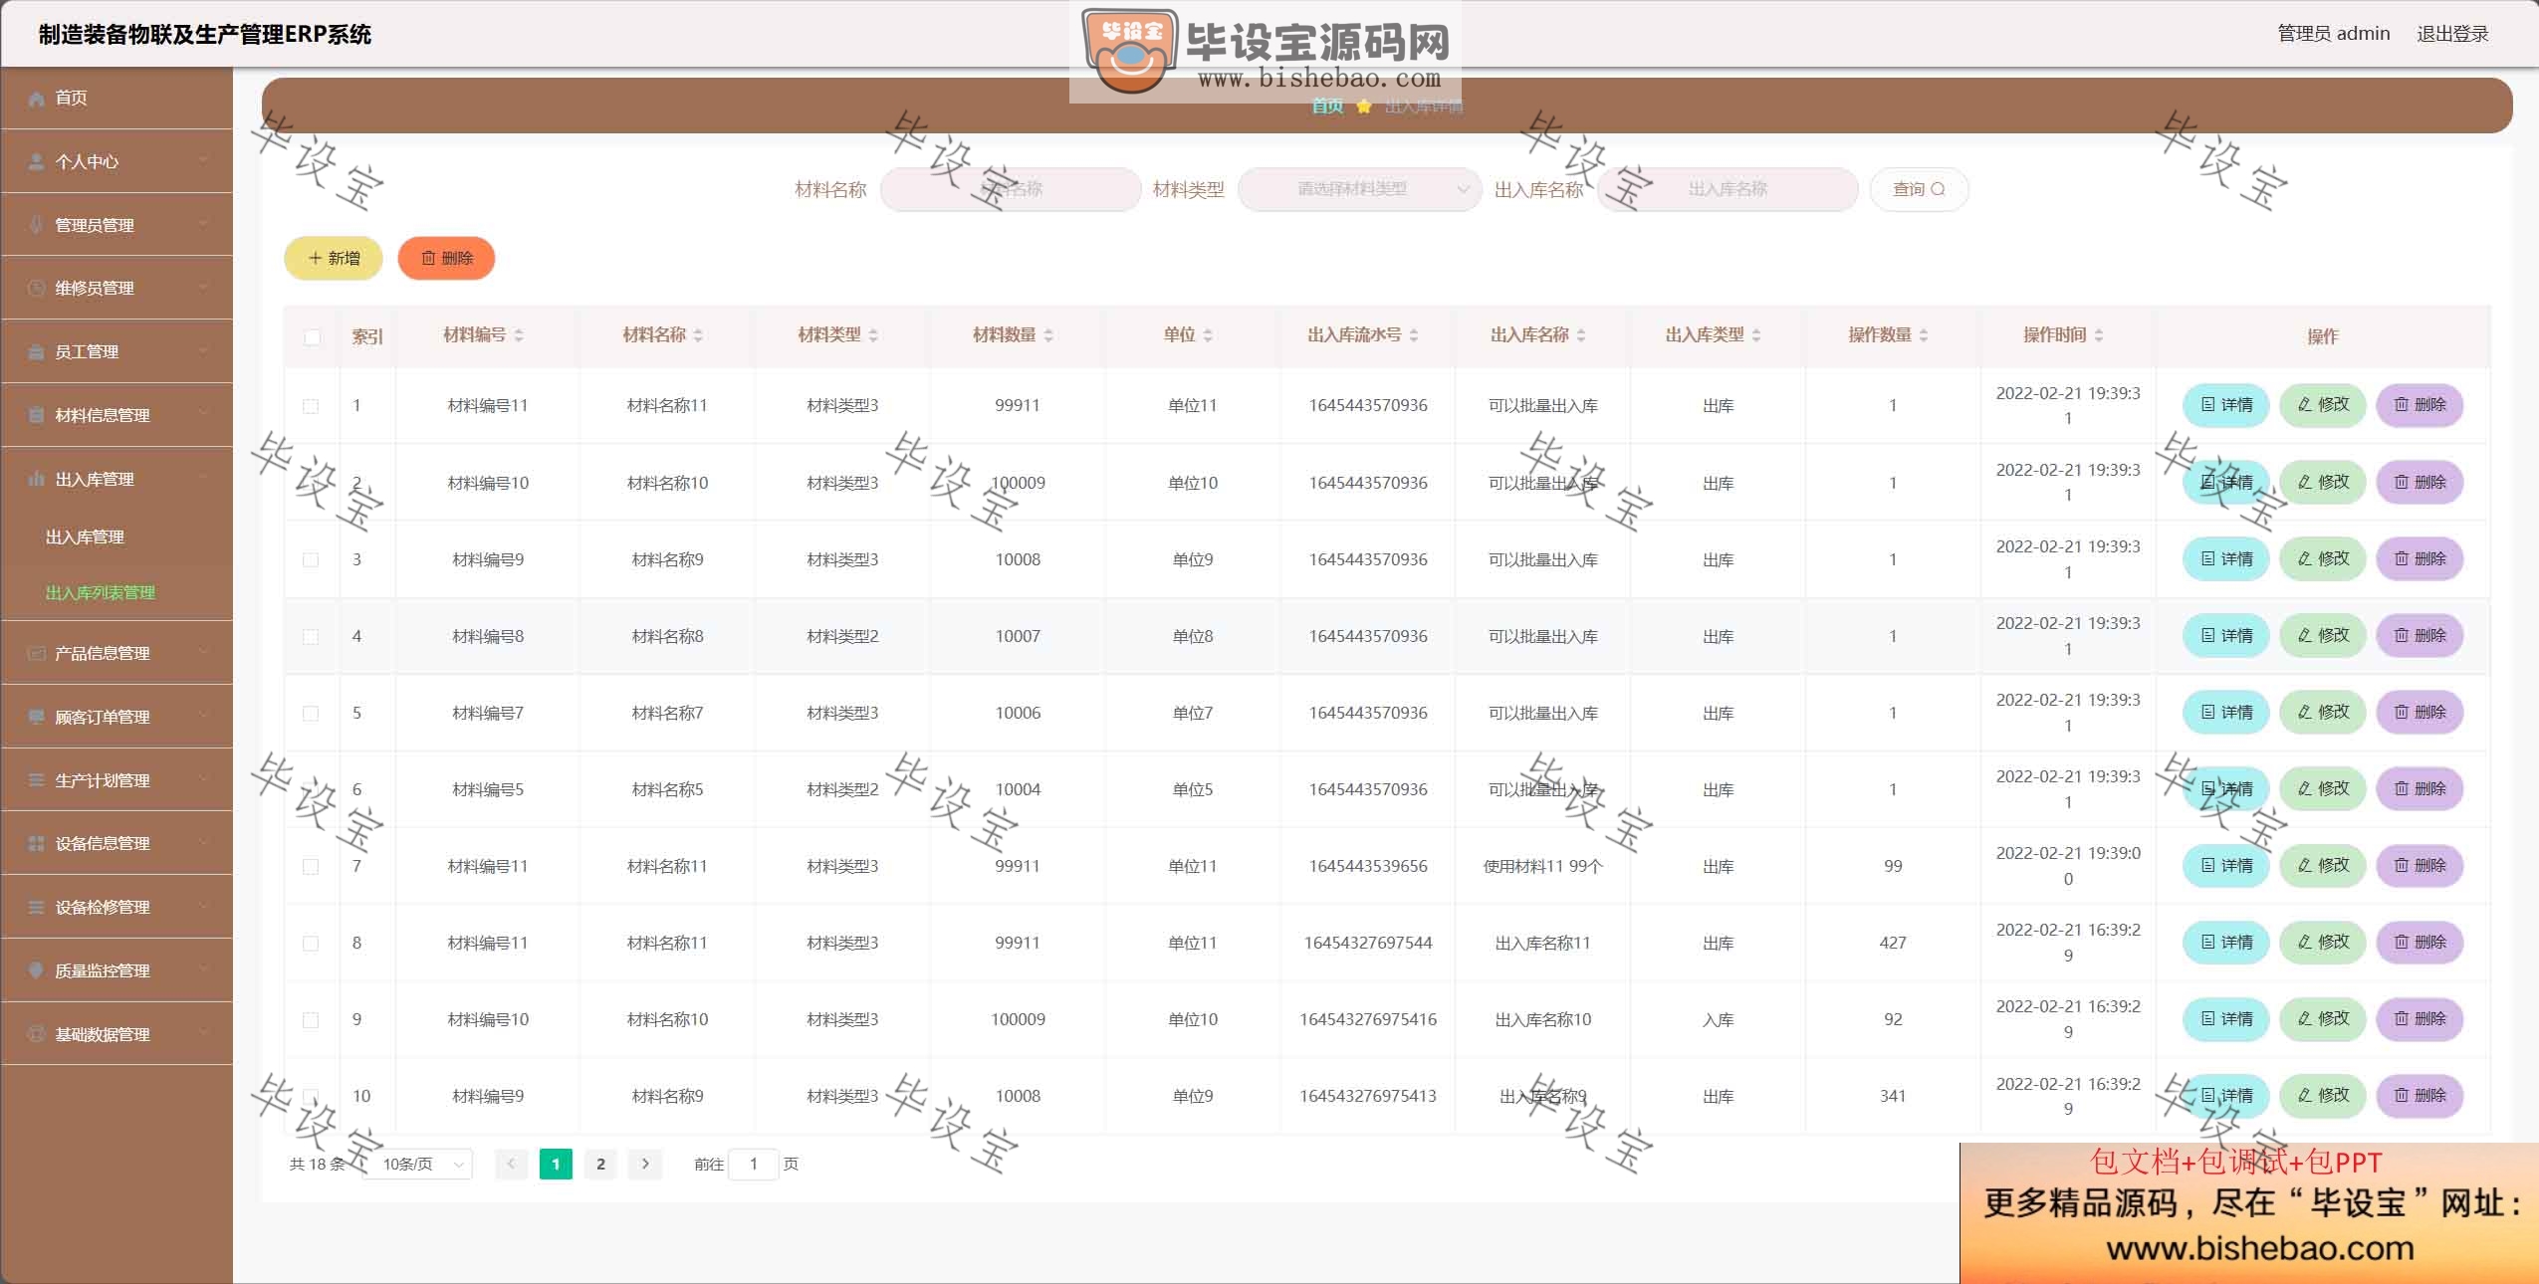Expand 维修员管理 menu chevron
This screenshot has width=2539, height=1284.
204,288
